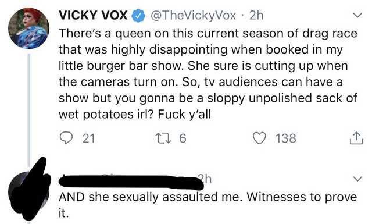This screenshot has height=224, width=372.
Task: Click the 2h timestamp on Vicky Vox's tweet
Action: coord(256,16)
